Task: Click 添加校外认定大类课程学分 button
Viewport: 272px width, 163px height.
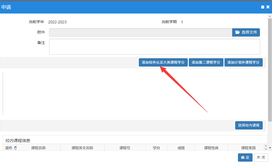Action: (163, 62)
